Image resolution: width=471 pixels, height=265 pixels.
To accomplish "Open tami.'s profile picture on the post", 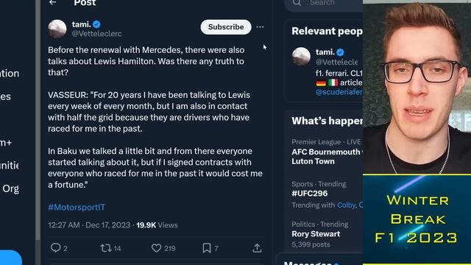I will [57, 29].
